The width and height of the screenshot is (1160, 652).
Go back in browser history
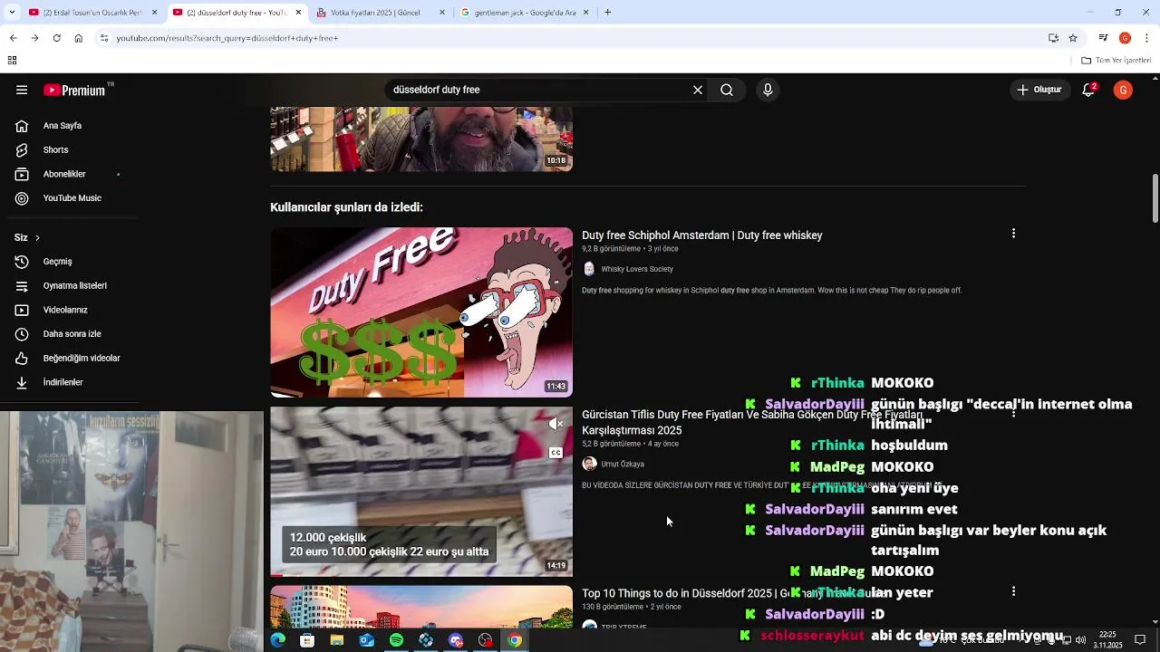pos(13,38)
